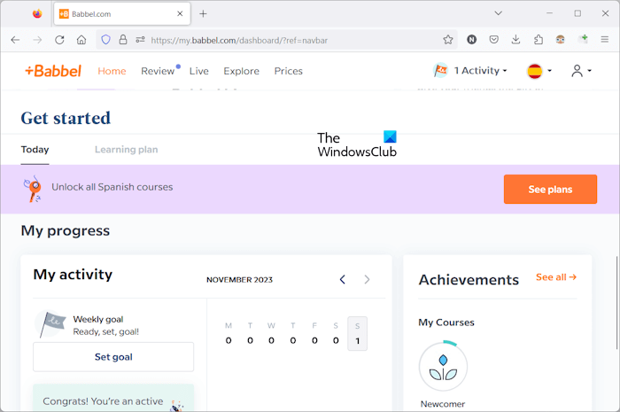This screenshot has width=620, height=412.
Task: Click the Firefox icon in title bar
Action: click(x=37, y=14)
